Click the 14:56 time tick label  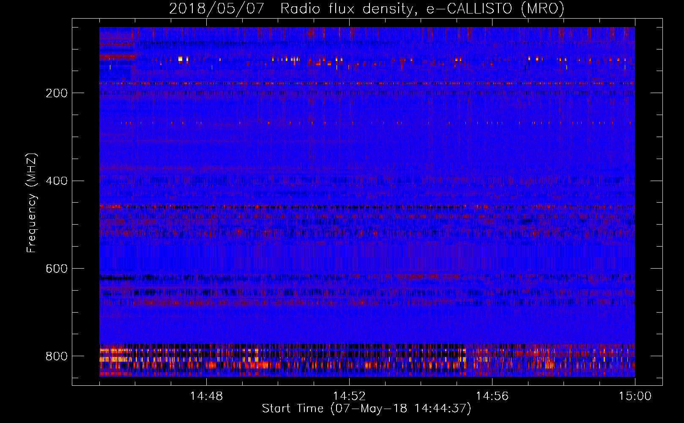(492, 396)
